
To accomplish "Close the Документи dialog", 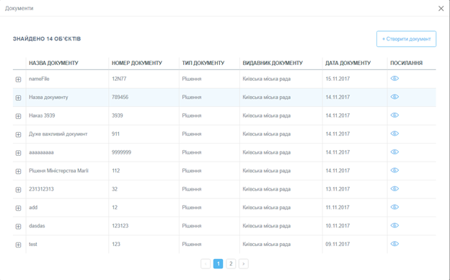I will (x=441, y=9).
